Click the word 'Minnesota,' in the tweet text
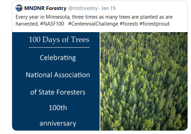 point(58,17)
